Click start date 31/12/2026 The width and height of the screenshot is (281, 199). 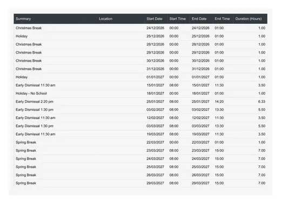(155, 69)
